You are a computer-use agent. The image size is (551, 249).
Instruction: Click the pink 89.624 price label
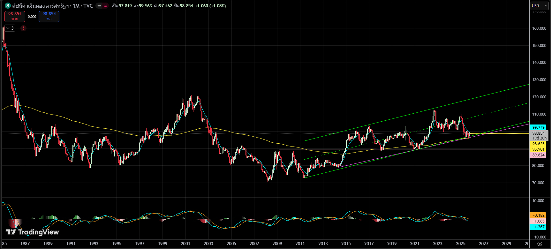pos(539,155)
